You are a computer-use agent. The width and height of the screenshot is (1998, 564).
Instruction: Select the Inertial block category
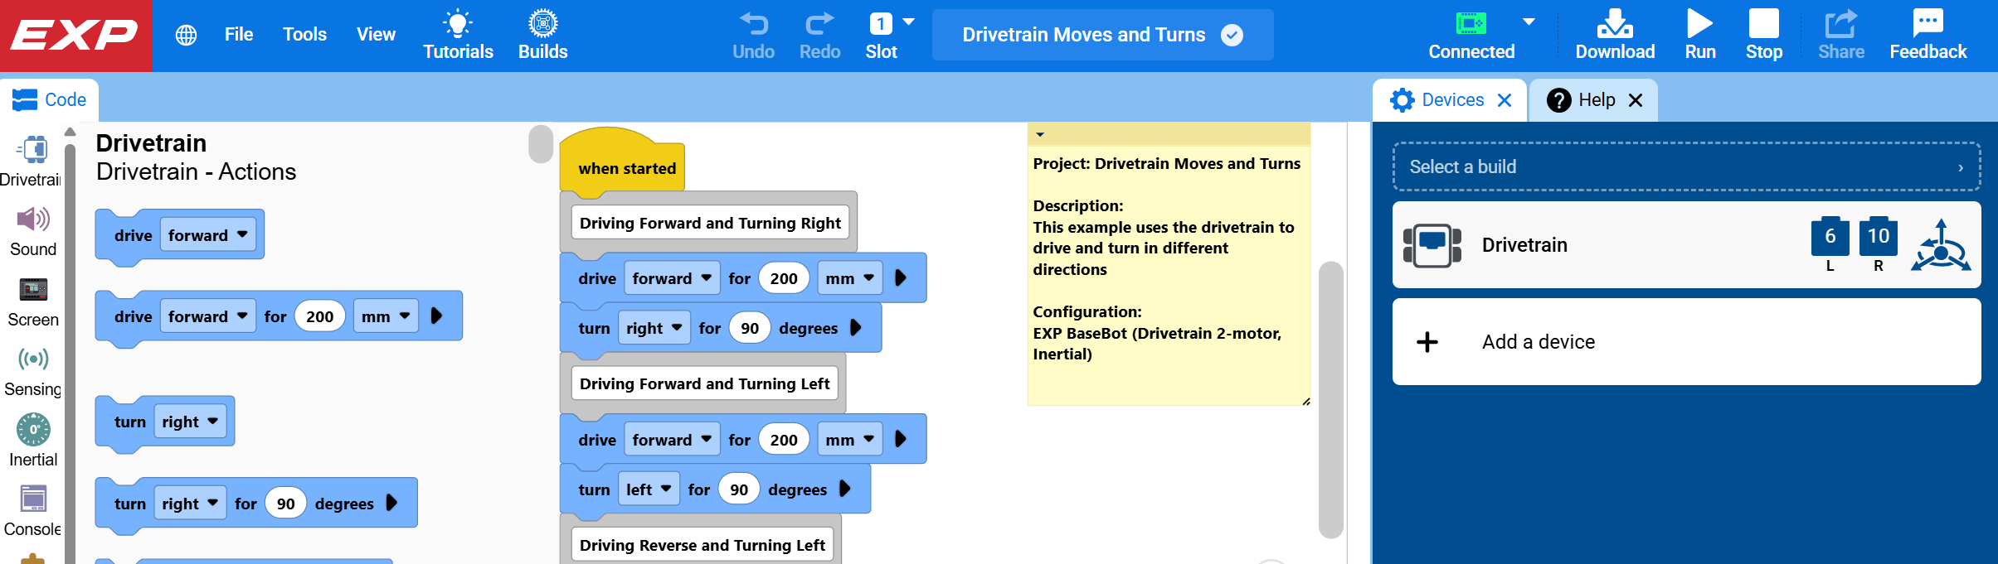33,441
